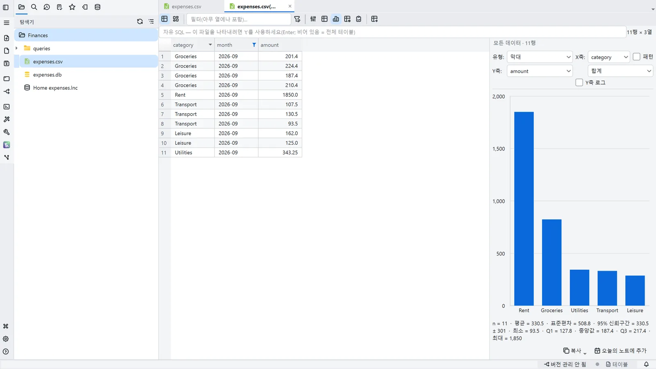Open the favorites star icon
This screenshot has width=656, height=369.
[72, 7]
